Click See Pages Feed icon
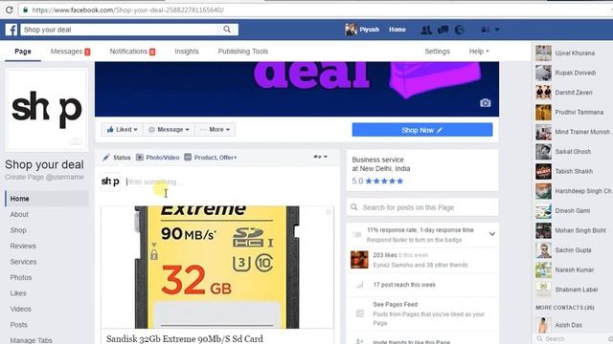This screenshot has height=344, width=613. (360, 313)
